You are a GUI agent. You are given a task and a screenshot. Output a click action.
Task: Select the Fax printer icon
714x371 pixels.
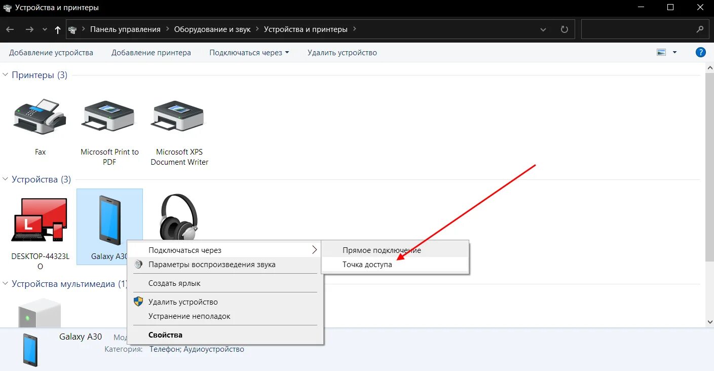[x=40, y=116]
